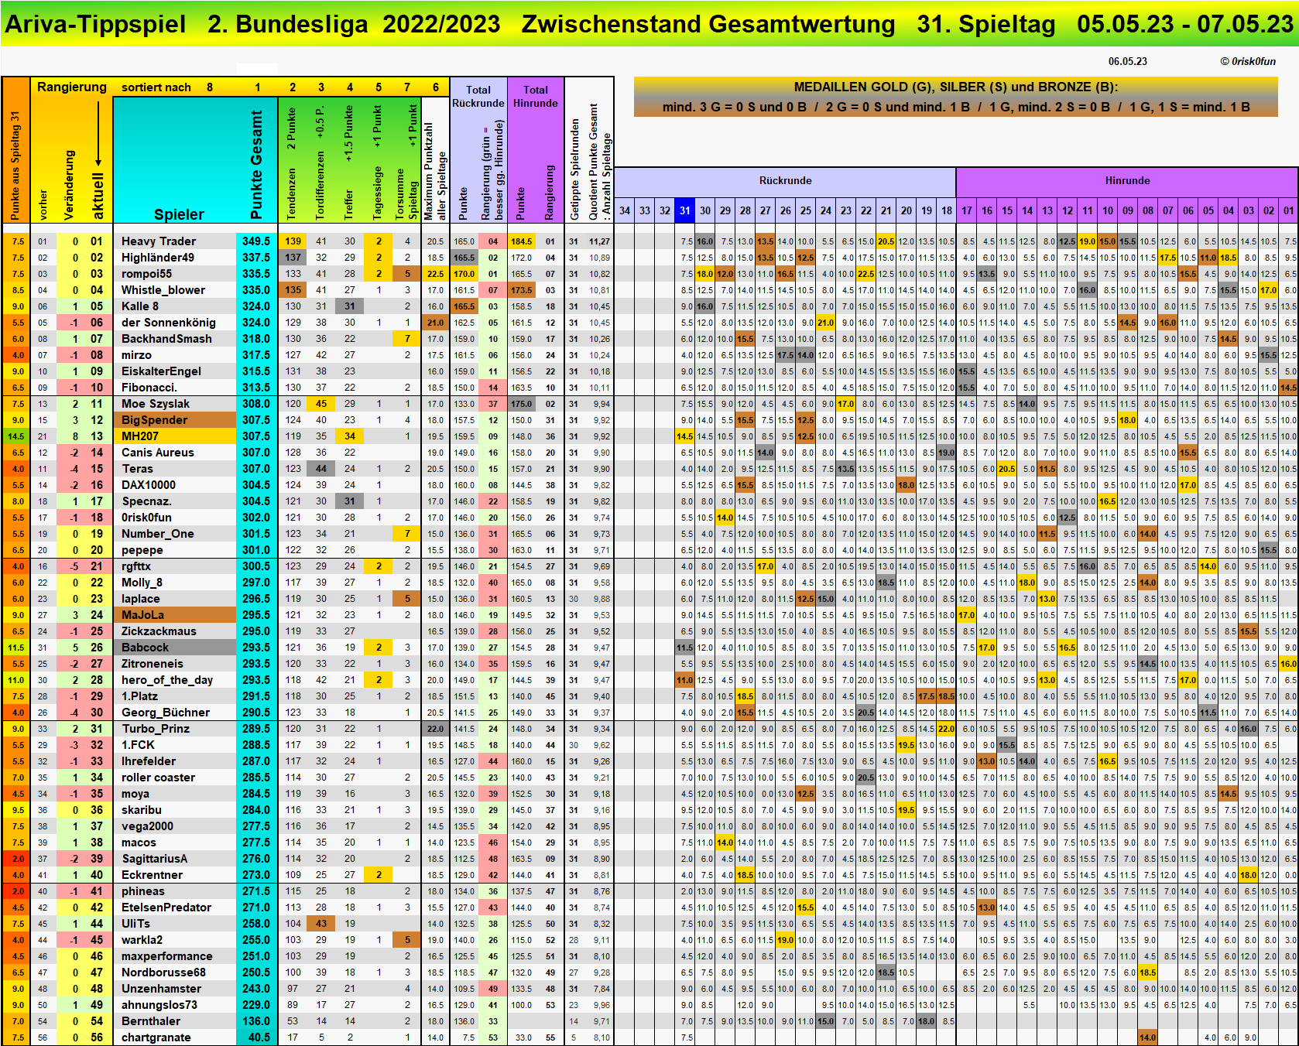Click Medaillen Gold Silber Bronze legend
The height and width of the screenshot is (1046, 1299).
click(x=955, y=97)
